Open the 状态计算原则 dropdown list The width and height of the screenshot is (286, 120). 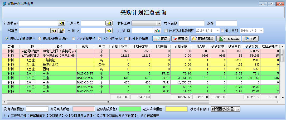[238, 109]
